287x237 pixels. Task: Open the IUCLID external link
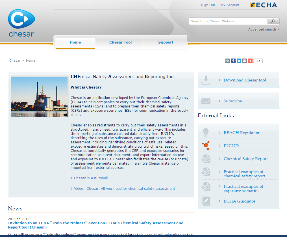pos(231,146)
